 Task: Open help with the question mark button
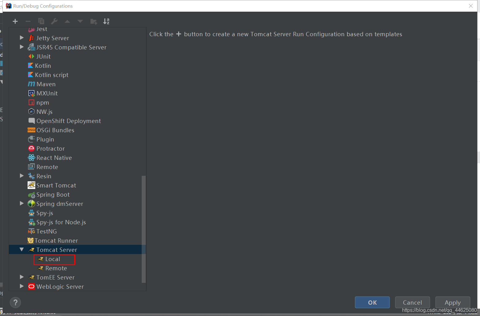pos(15,303)
